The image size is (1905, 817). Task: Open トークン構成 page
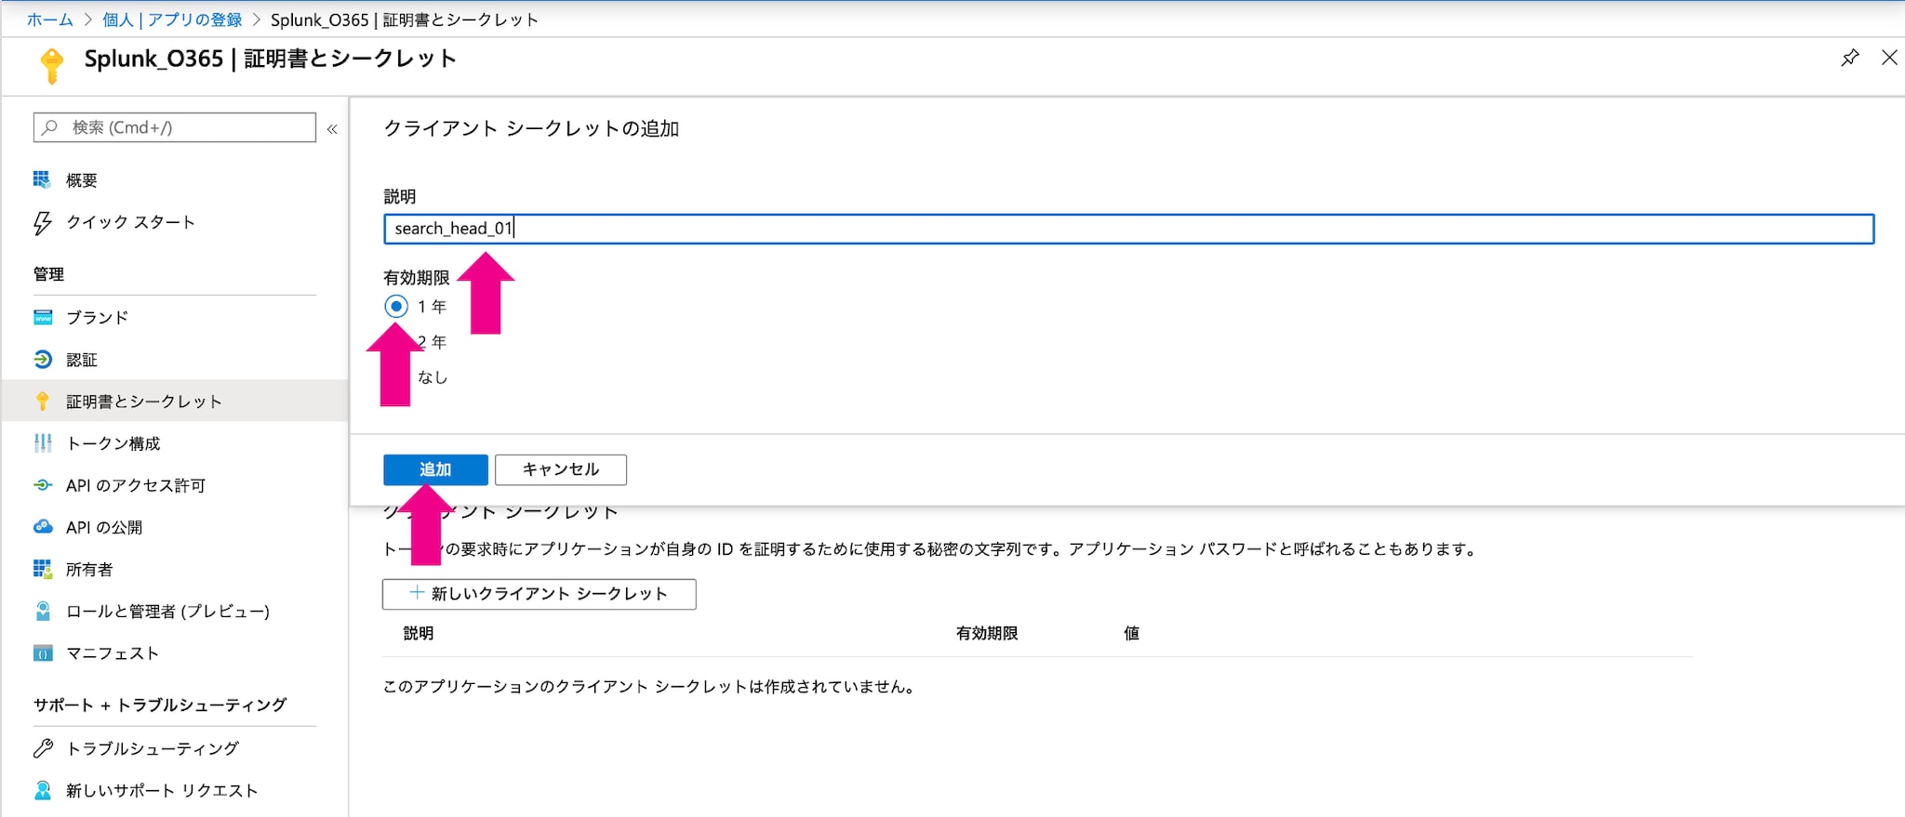tap(113, 442)
